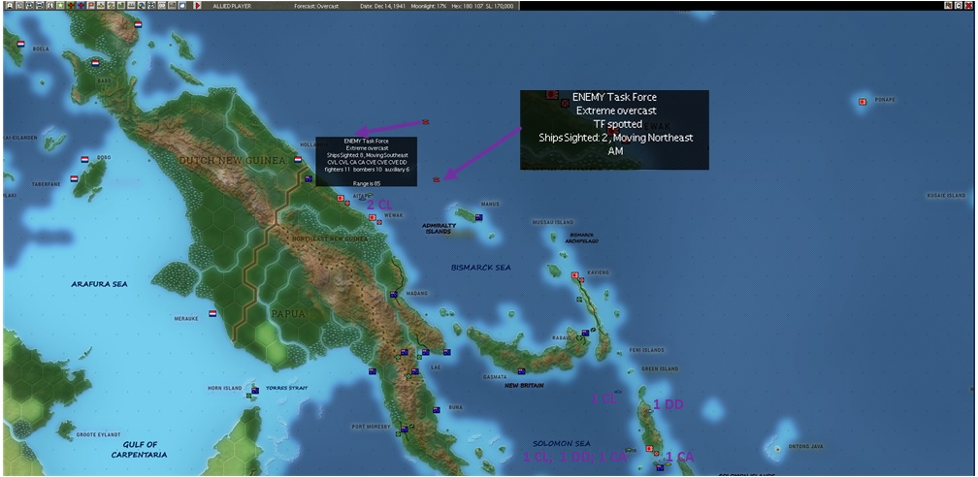Click the red flag toolbar icon
Image resolution: width=978 pixels, height=477 pixels.
(90, 5)
